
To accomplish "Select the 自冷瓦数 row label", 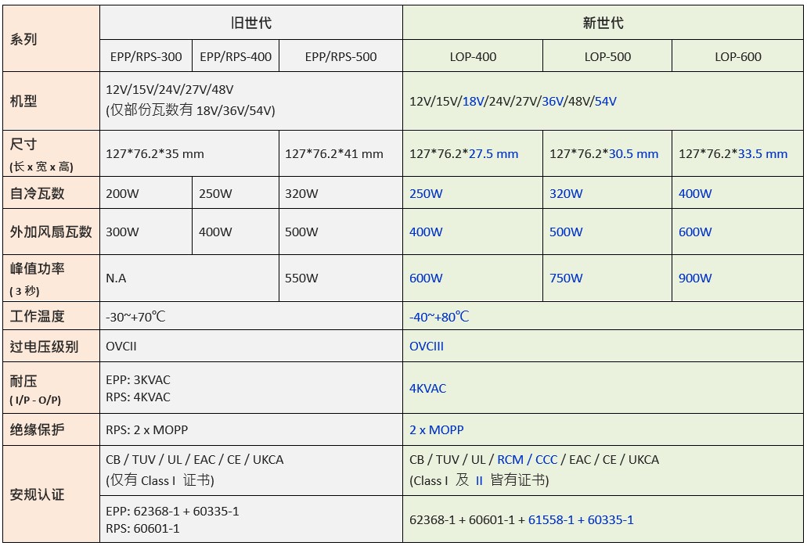I will click(x=37, y=192).
